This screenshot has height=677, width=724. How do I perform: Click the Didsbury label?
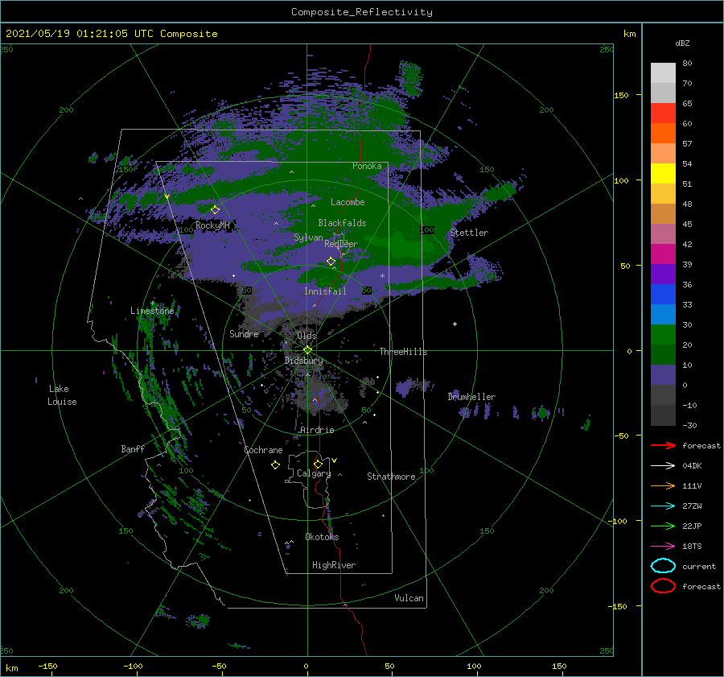point(304,361)
